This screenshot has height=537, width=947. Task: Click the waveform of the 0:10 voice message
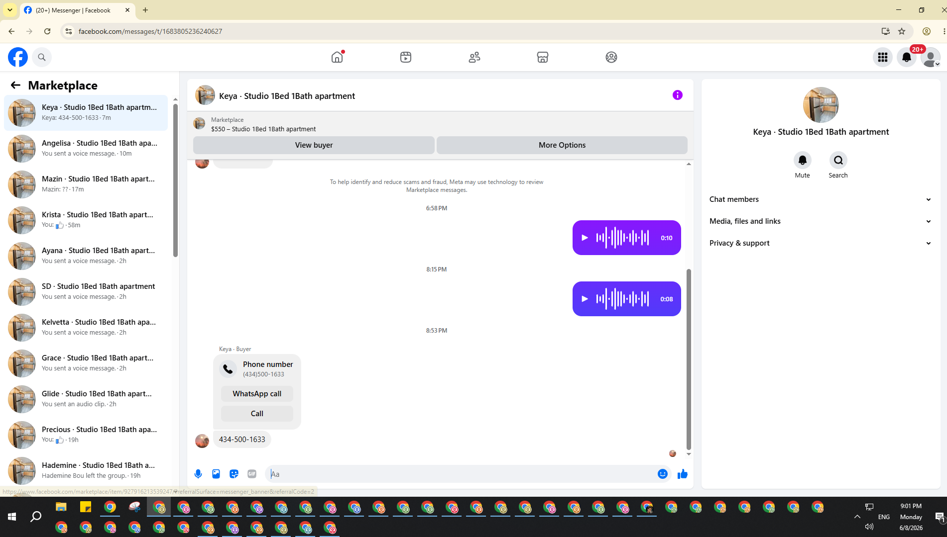point(622,238)
